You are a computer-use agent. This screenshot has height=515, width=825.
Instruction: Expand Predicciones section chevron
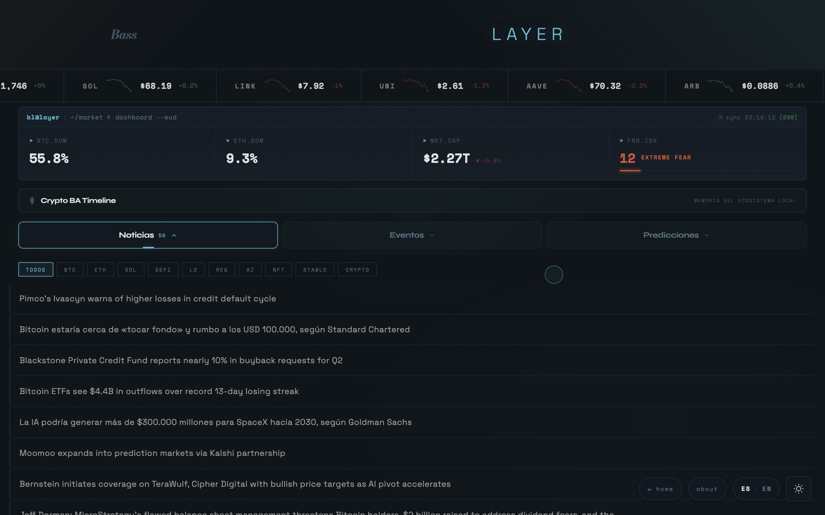[x=707, y=235]
